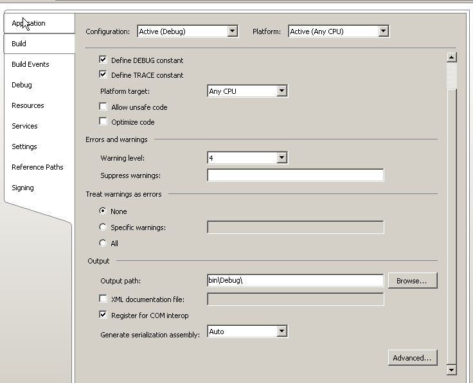473x383 pixels.
Task: Choose the Specific warnings radio option
Action: coord(103,227)
